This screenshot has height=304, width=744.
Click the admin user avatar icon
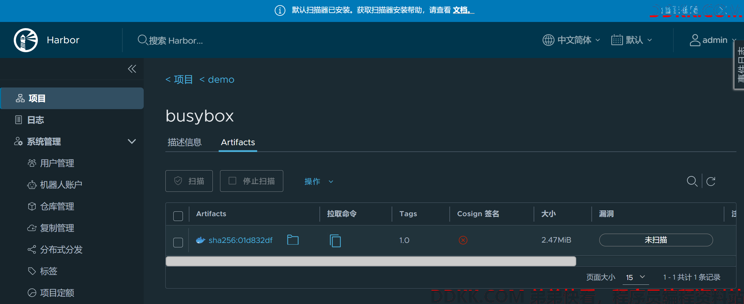click(695, 40)
